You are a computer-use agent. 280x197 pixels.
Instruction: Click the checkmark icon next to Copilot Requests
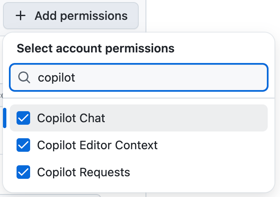(23, 172)
